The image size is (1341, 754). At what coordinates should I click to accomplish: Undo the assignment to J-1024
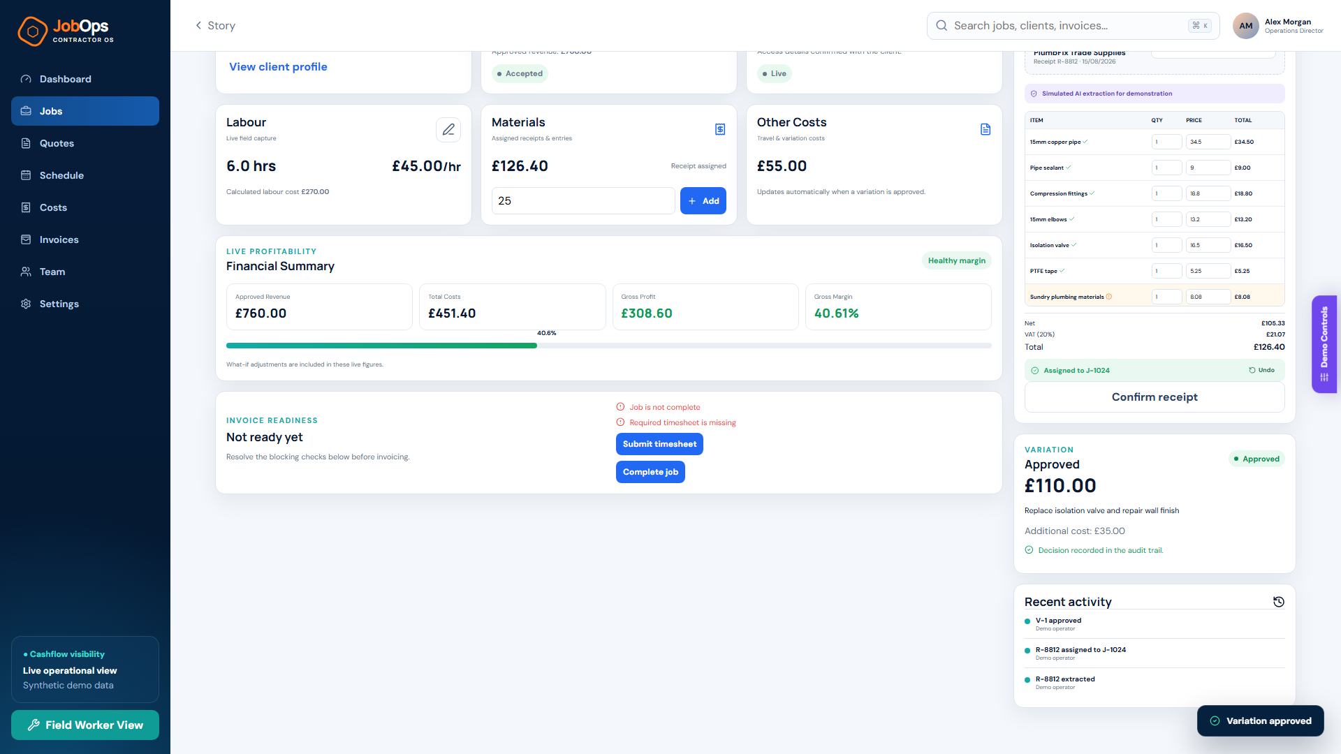1262,371
